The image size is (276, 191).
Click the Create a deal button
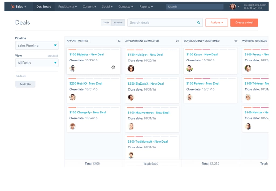pyautogui.click(x=244, y=23)
